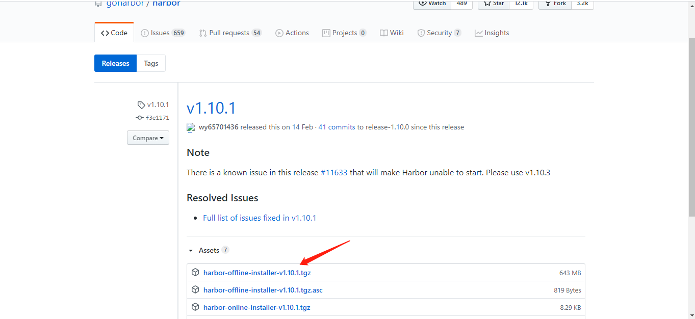Download harbor-offline-installer-v1.10.1.tgz

[x=257, y=273]
